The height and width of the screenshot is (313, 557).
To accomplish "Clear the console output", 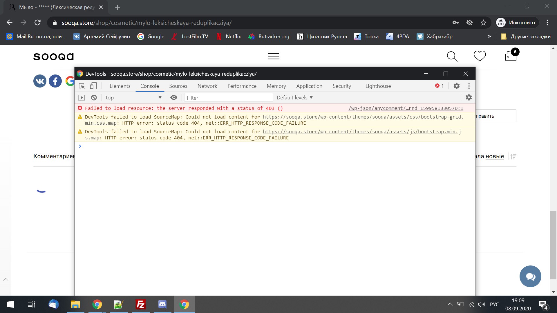I will 94,98.
